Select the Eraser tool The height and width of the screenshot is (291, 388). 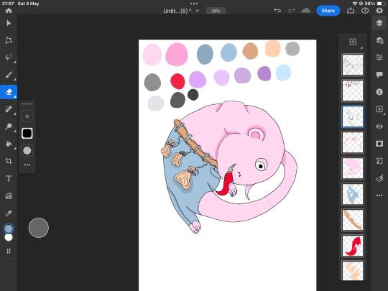point(9,92)
